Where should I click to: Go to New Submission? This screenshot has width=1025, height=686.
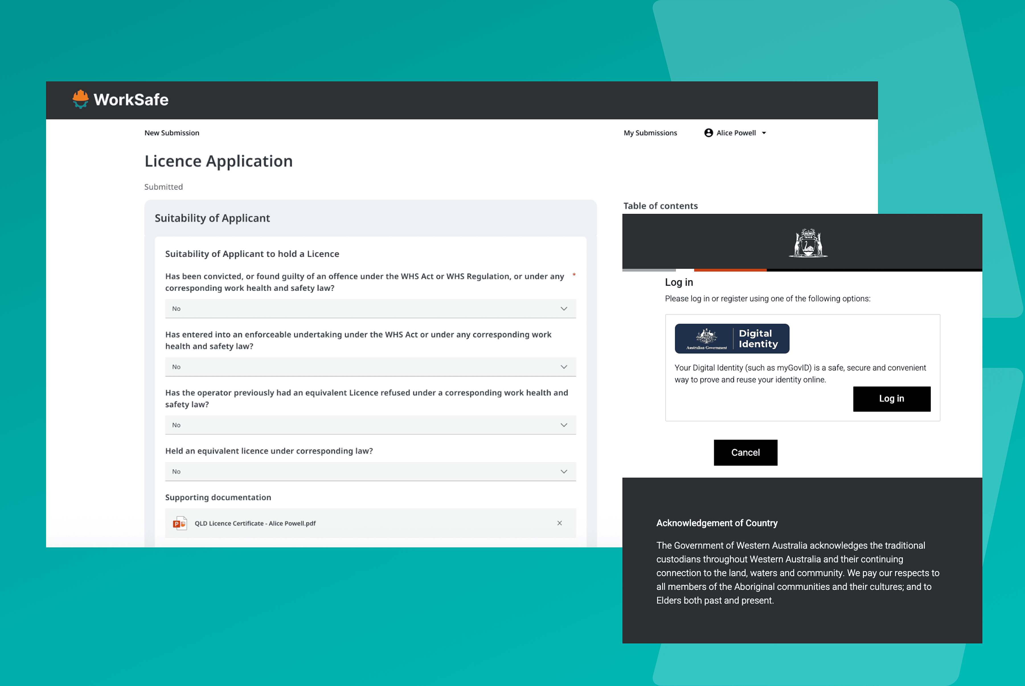pyautogui.click(x=172, y=133)
